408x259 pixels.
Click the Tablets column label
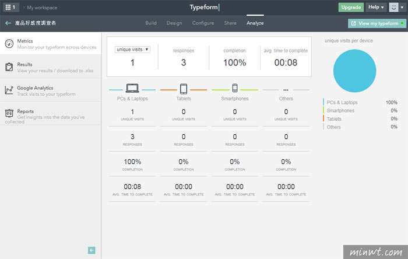coord(184,99)
